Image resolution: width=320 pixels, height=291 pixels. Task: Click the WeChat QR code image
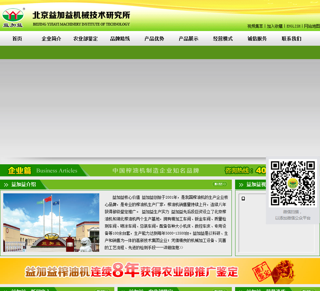pos(293,183)
